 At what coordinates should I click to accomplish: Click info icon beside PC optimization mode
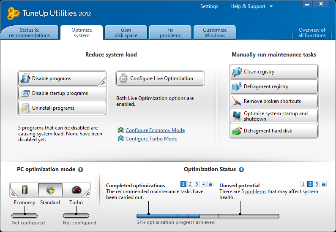pos(81,170)
